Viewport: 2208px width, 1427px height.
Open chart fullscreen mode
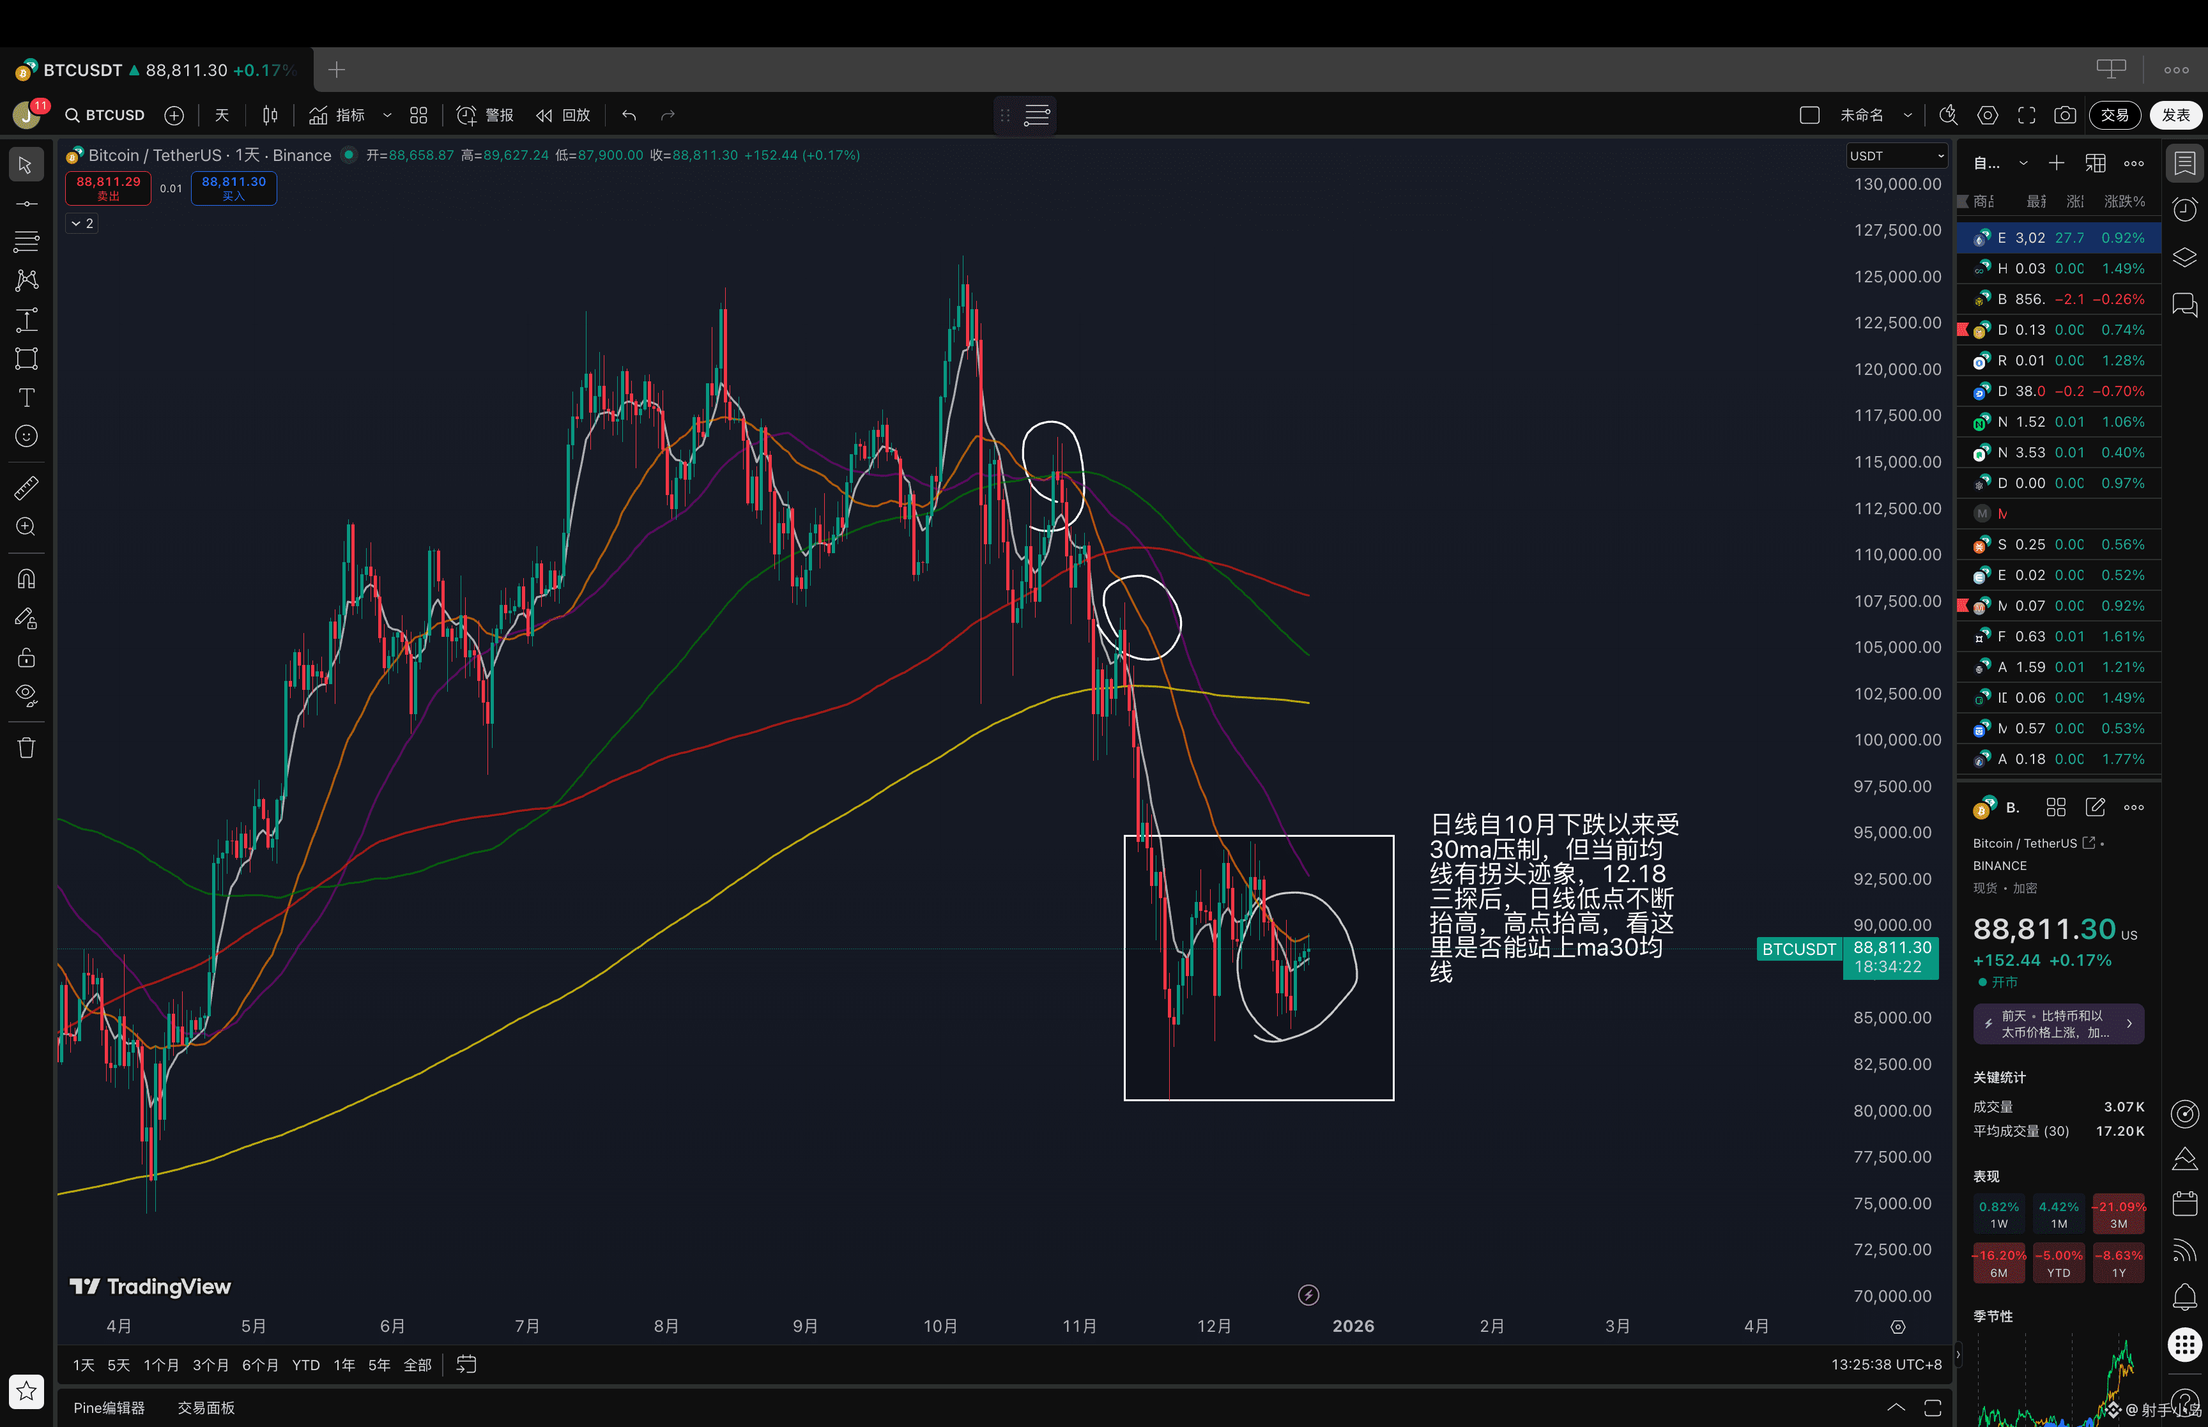pyautogui.click(x=2027, y=115)
